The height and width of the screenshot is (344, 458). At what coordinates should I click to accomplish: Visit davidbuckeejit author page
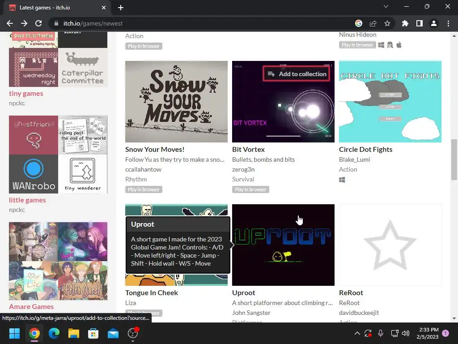359,313
